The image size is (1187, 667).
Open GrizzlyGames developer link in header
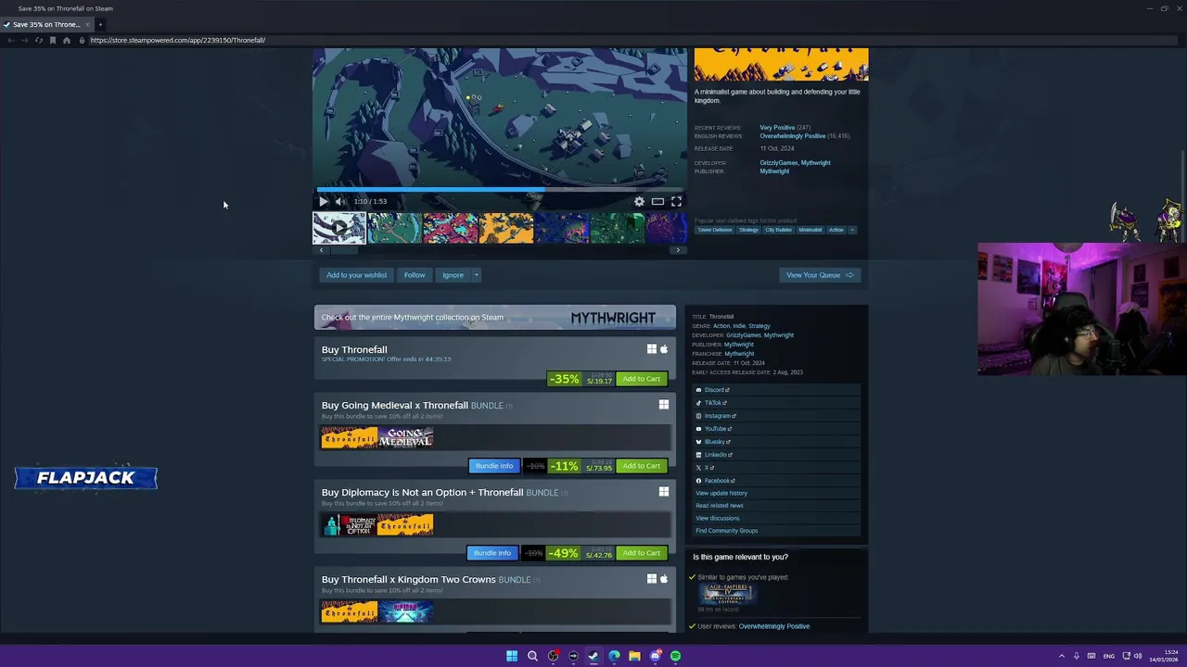coord(778,163)
